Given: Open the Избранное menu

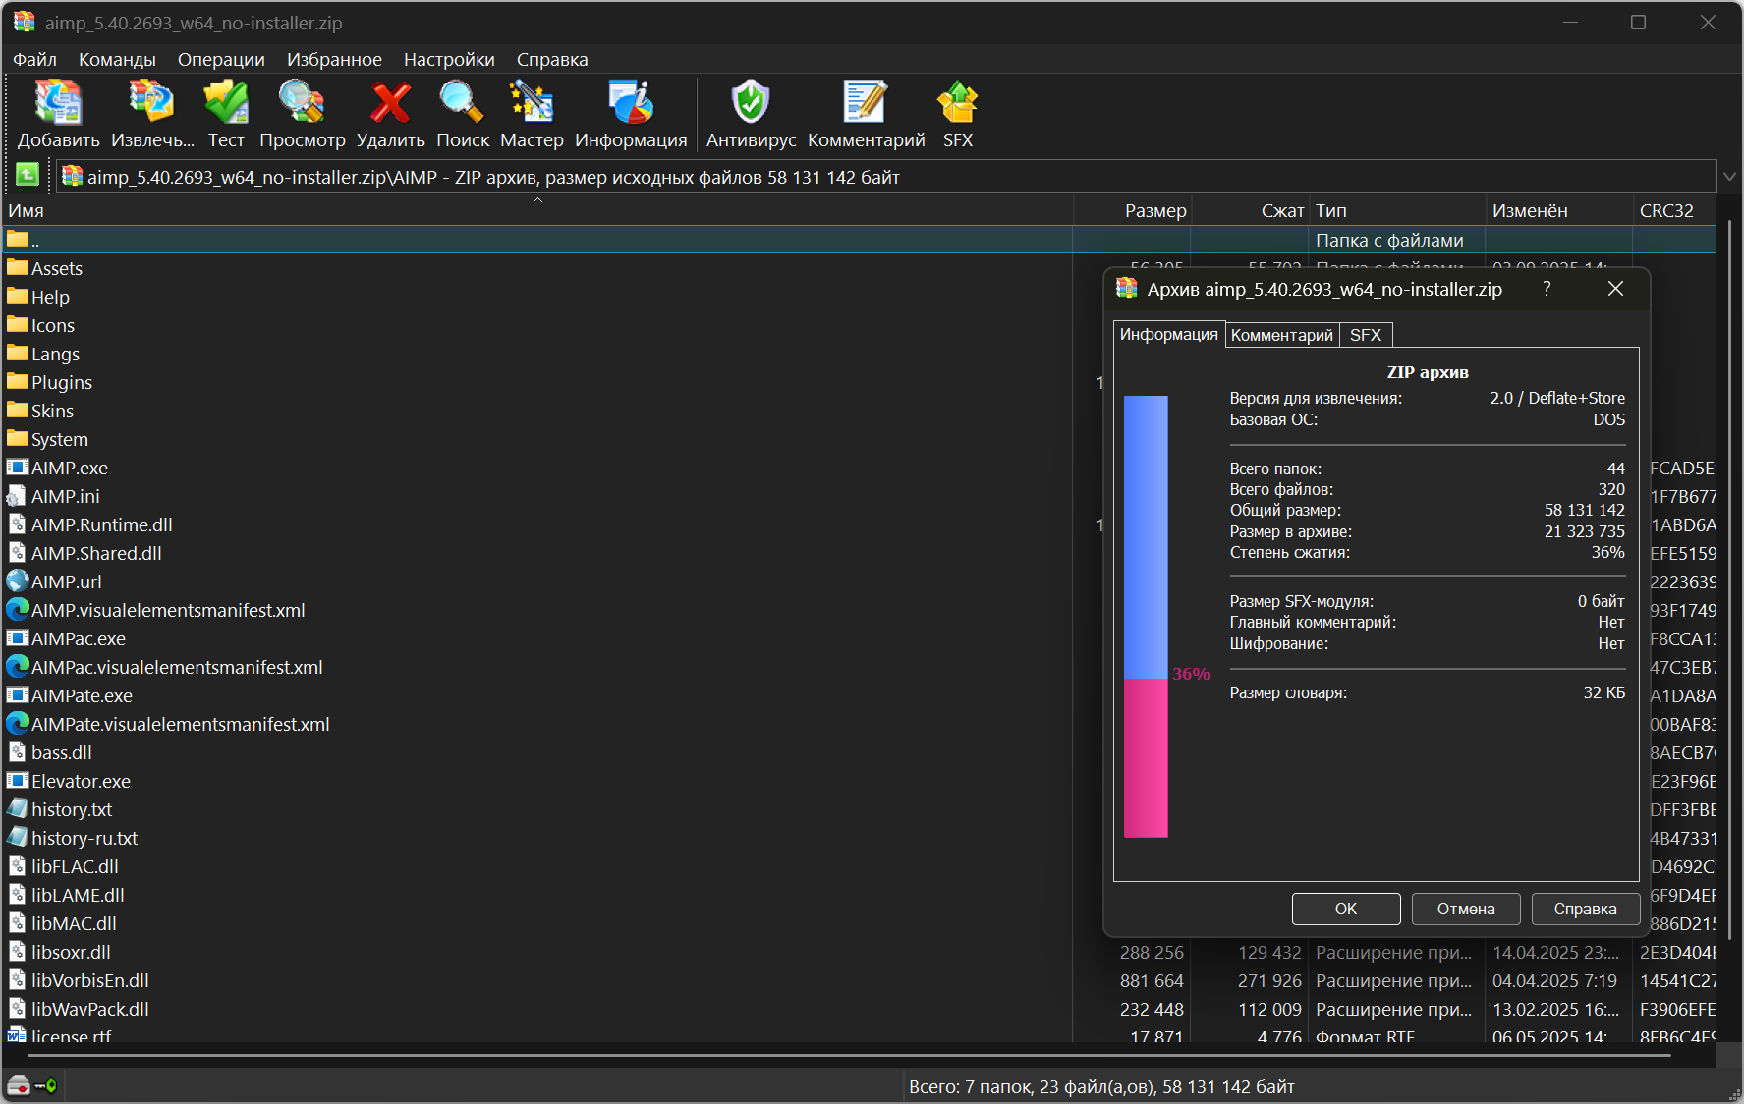Looking at the screenshot, I should [x=334, y=59].
